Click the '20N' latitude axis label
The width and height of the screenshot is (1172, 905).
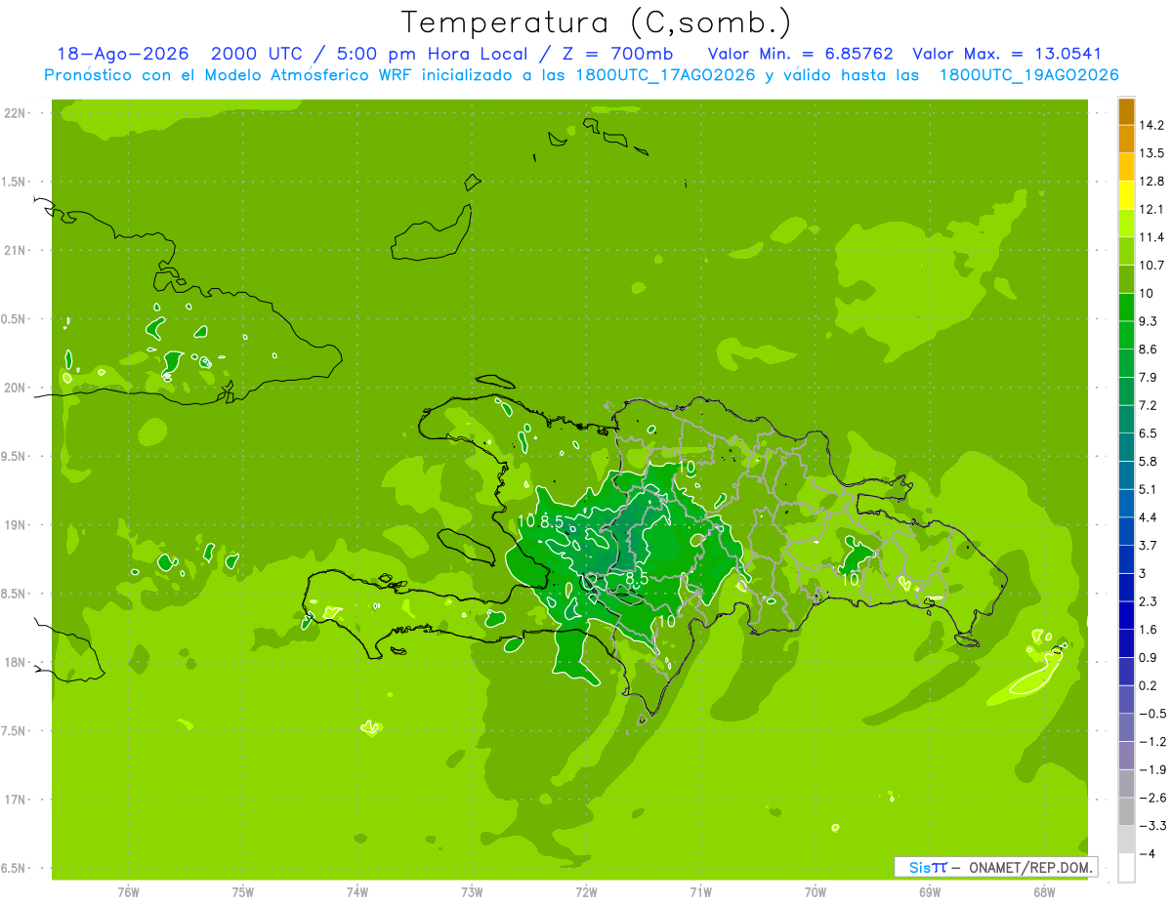(x=17, y=388)
